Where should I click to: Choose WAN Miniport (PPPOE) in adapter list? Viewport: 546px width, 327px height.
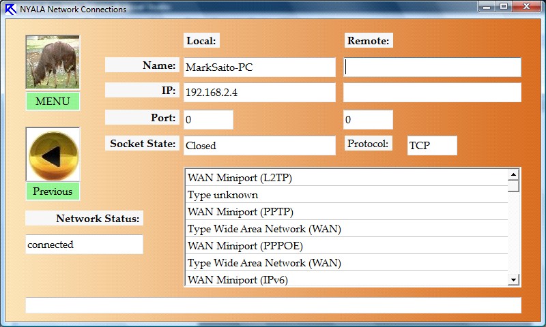[346, 245]
